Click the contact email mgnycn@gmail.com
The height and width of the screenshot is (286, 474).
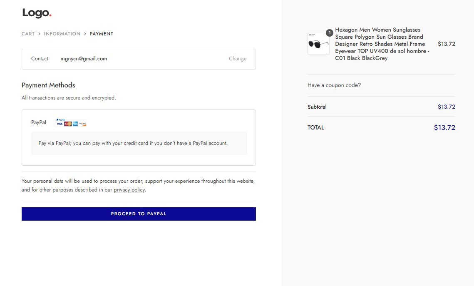pyautogui.click(x=84, y=59)
